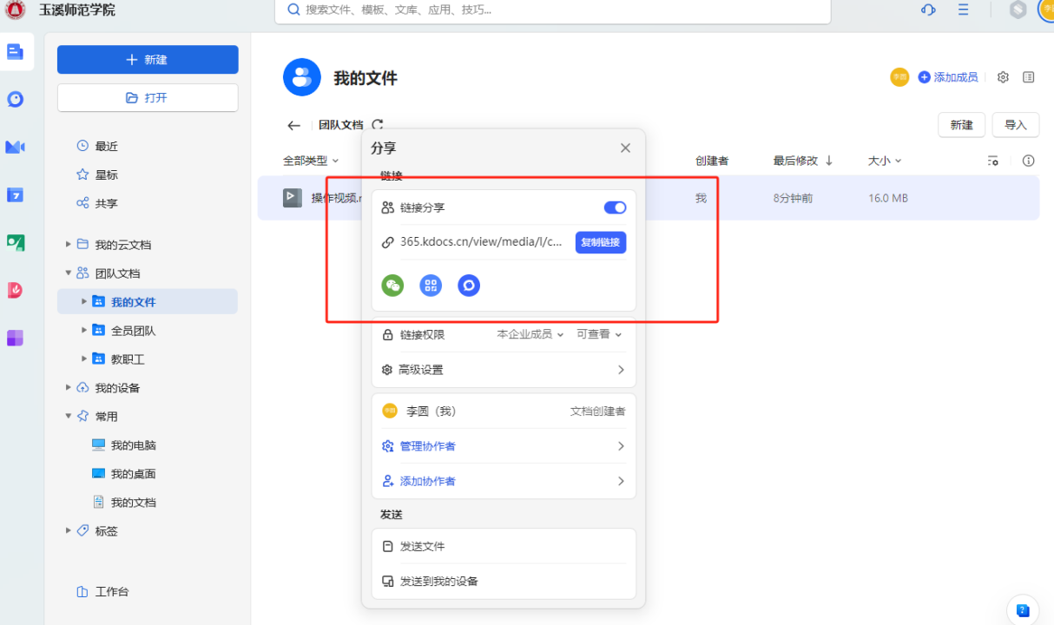Click the back arrow before 团队文档

pos(293,125)
